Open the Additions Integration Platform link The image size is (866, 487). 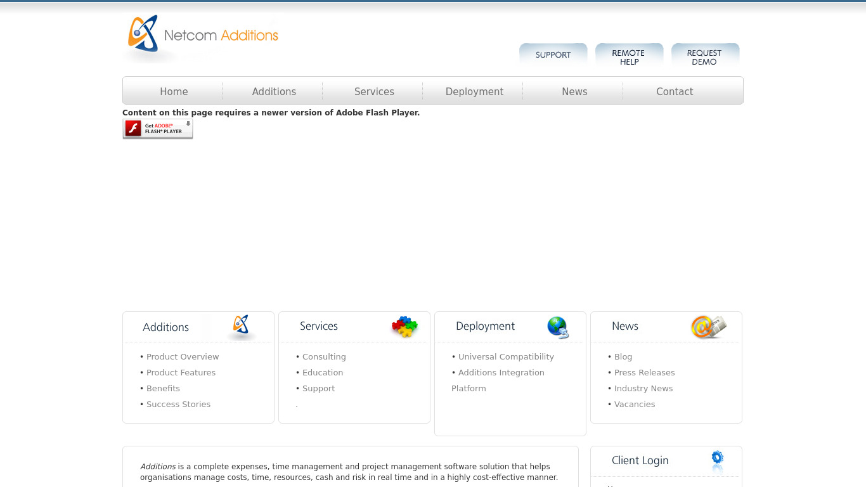pos(498,380)
